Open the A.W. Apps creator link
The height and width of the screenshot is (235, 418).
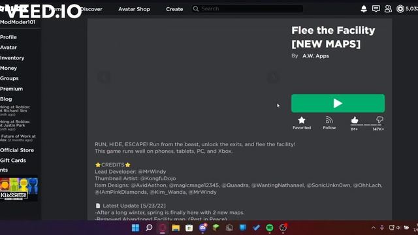click(315, 56)
